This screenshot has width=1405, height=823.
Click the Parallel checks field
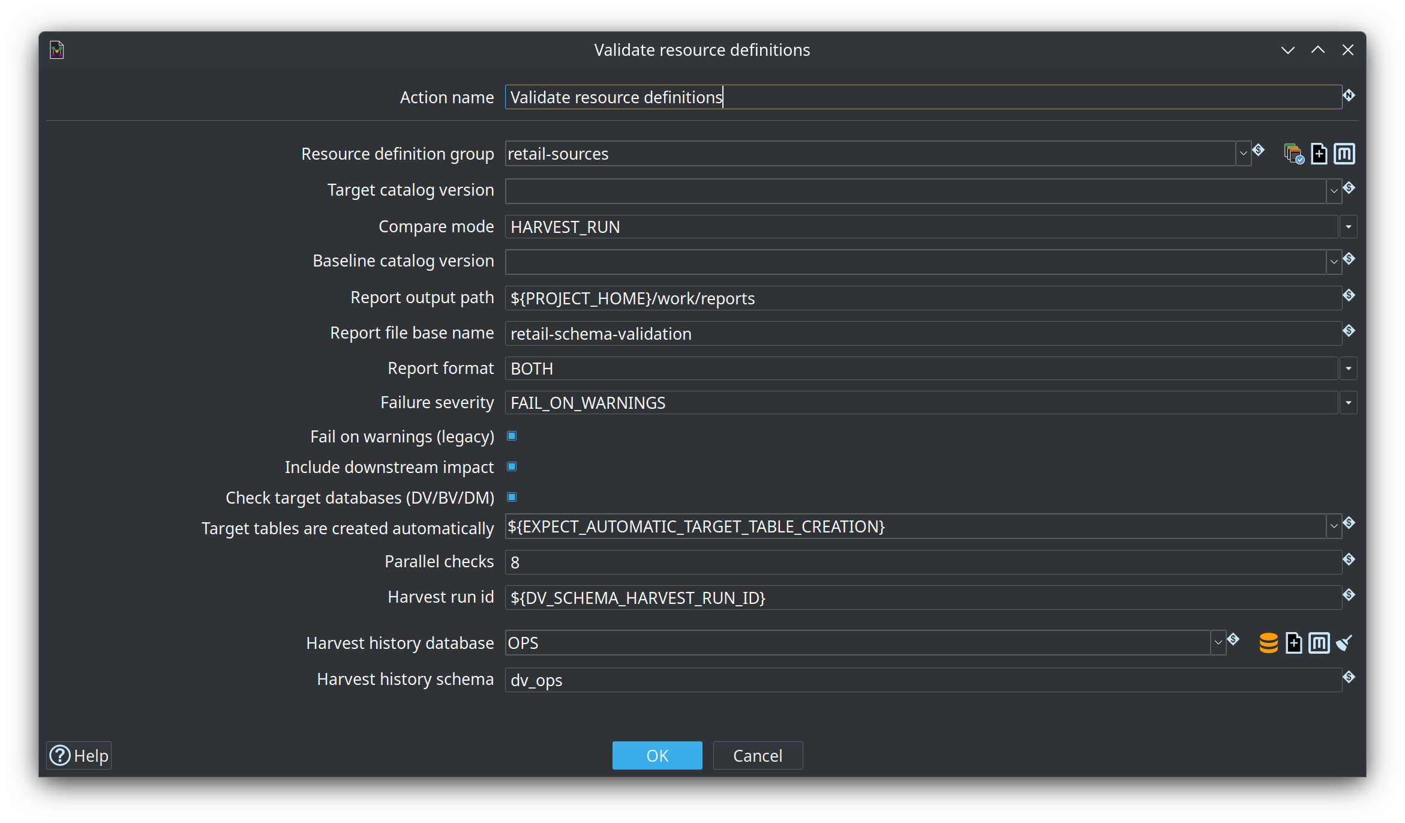pyautogui.click(x=923, y=562)
